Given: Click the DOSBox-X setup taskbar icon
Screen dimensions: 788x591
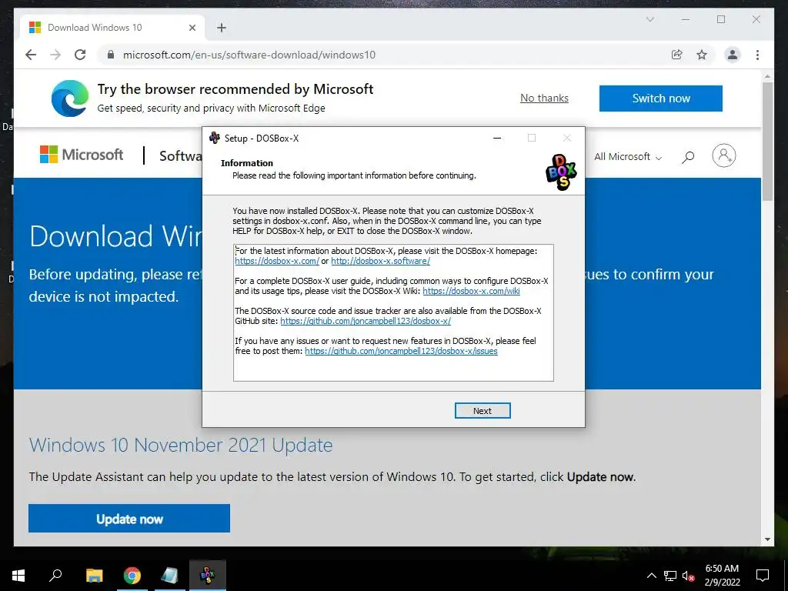Looking at the screenshot, I should (x=208, y=576).
